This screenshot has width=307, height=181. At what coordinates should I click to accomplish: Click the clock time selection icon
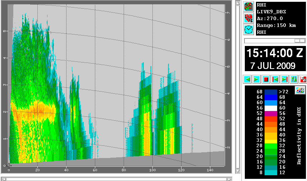pos(248,30)
